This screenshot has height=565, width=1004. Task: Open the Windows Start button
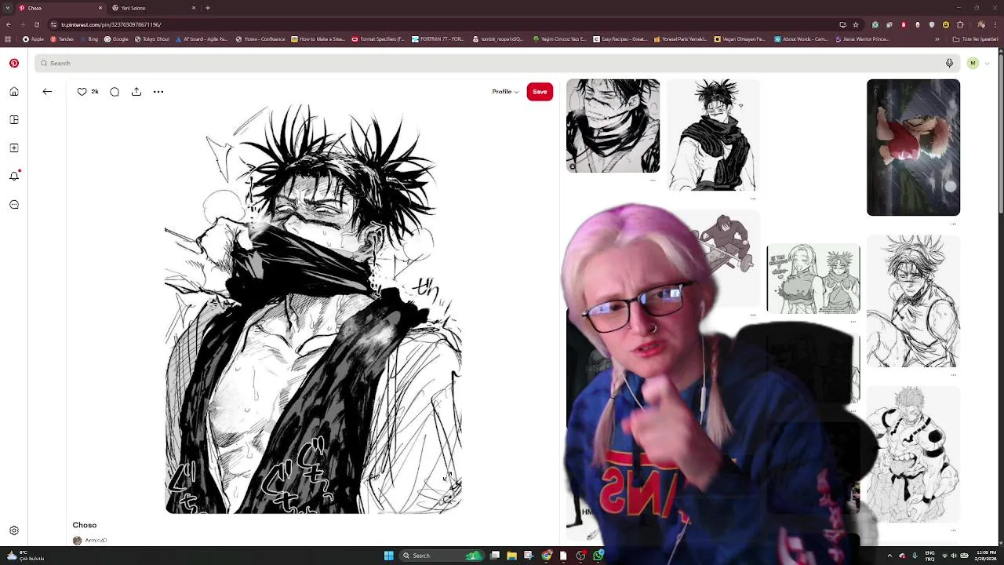coord(388,556)
